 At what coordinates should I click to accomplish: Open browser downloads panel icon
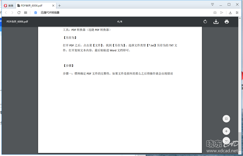(x=230, y=12)
